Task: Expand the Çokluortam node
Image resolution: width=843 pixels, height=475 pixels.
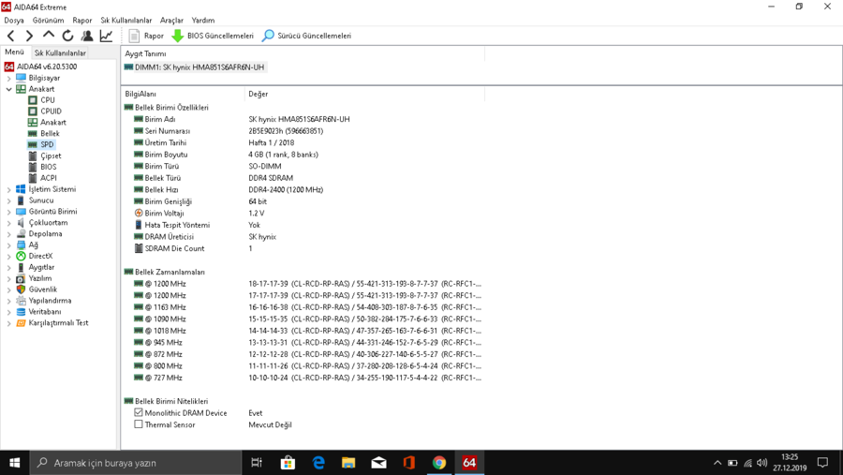Action: [8, 223]
